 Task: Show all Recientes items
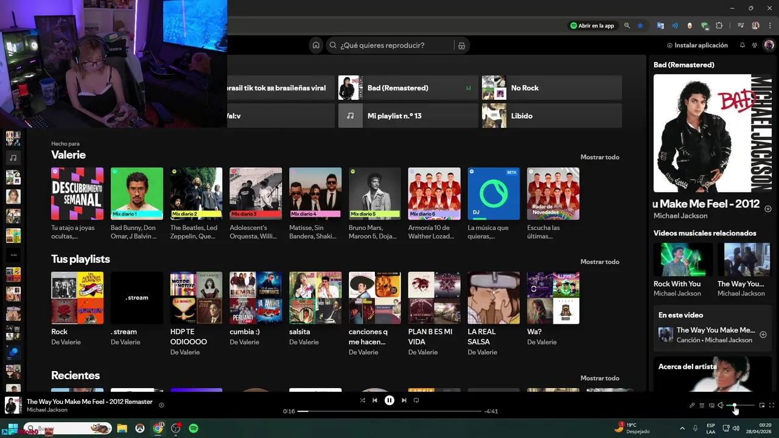[599, 378]
